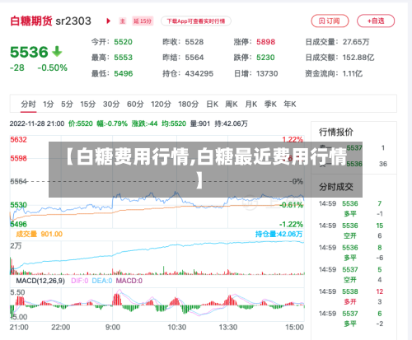Click the -0.50% change value
Viewport: 412px width, 340px height.
53,68
